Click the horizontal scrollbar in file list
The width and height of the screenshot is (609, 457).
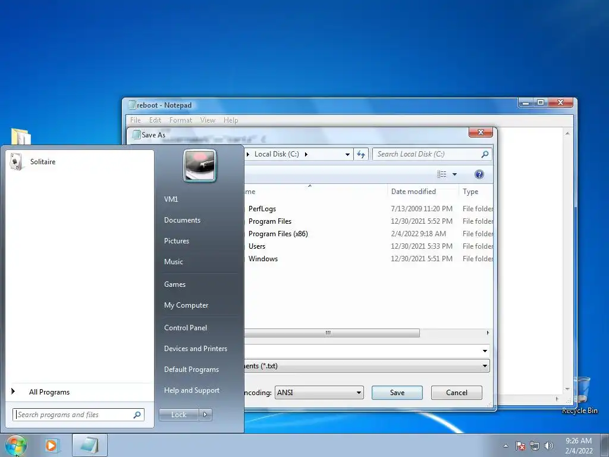click(332, 333)
